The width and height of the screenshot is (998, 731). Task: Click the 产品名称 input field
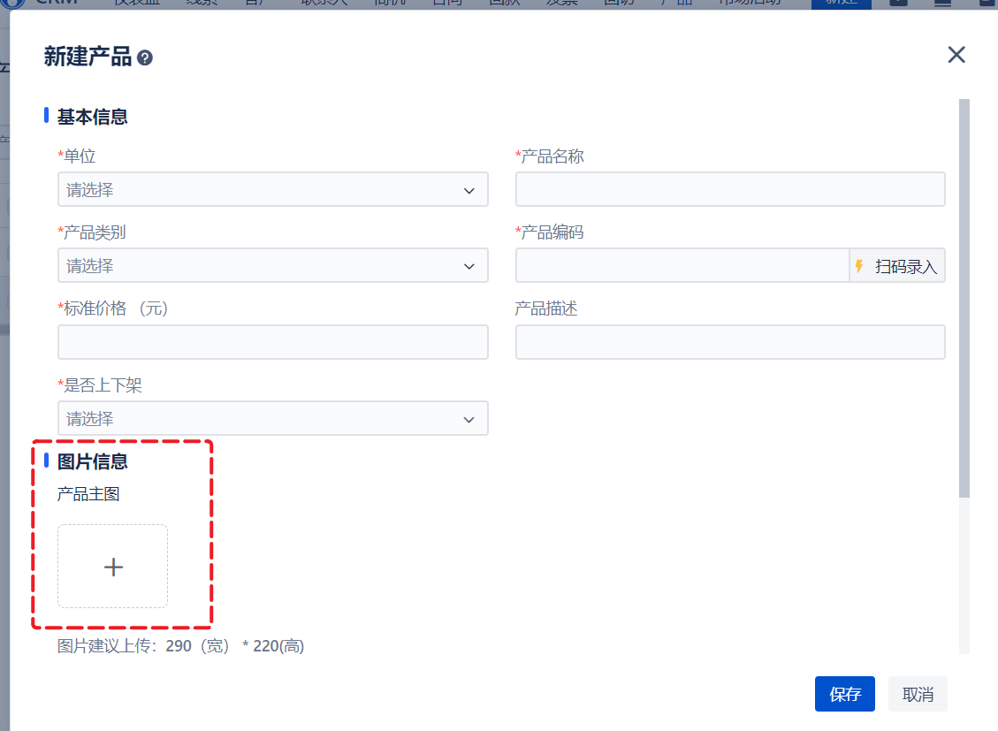(x=730, y=189)
